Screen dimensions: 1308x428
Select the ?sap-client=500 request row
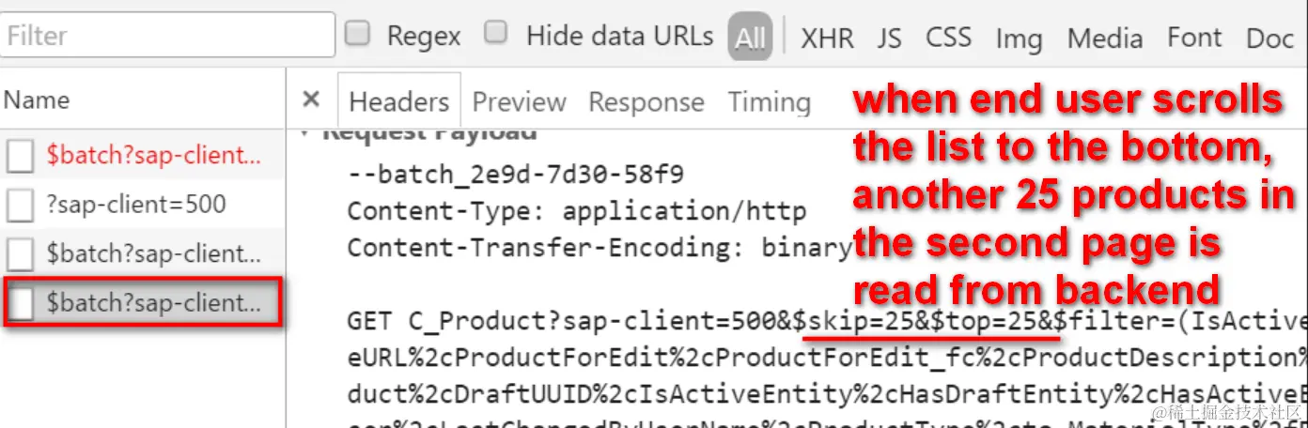(x=143, y=205)
